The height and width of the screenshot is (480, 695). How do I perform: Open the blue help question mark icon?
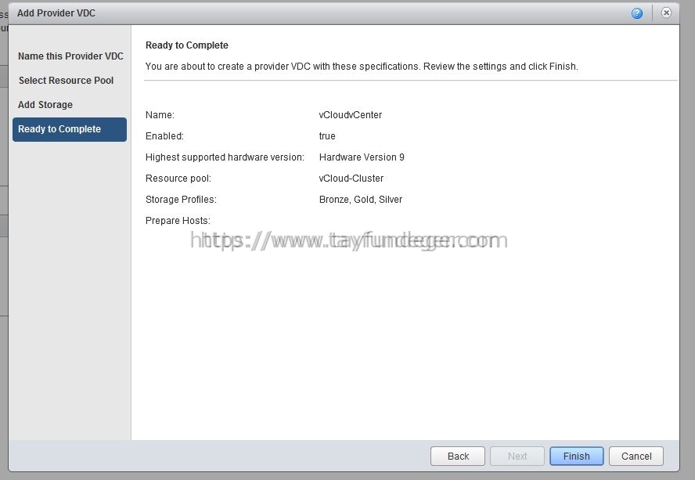637,13
